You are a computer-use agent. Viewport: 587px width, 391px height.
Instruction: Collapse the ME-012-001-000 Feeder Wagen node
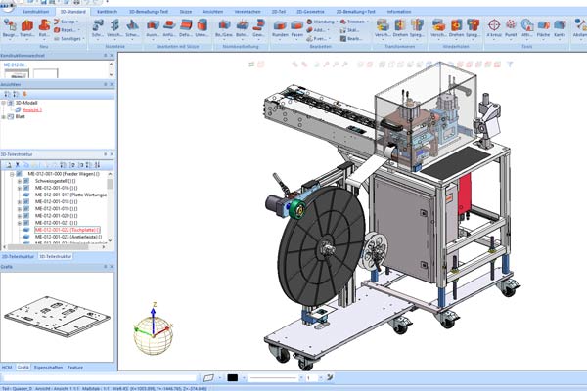pyautogui.click(x=12, y=174)
